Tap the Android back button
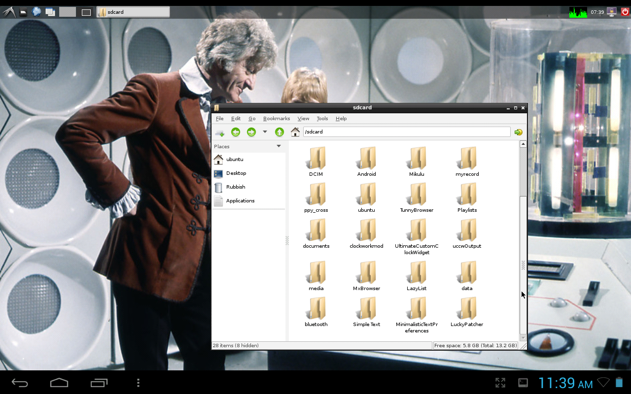This screenshot has width=631, height=394. (20, 383)
